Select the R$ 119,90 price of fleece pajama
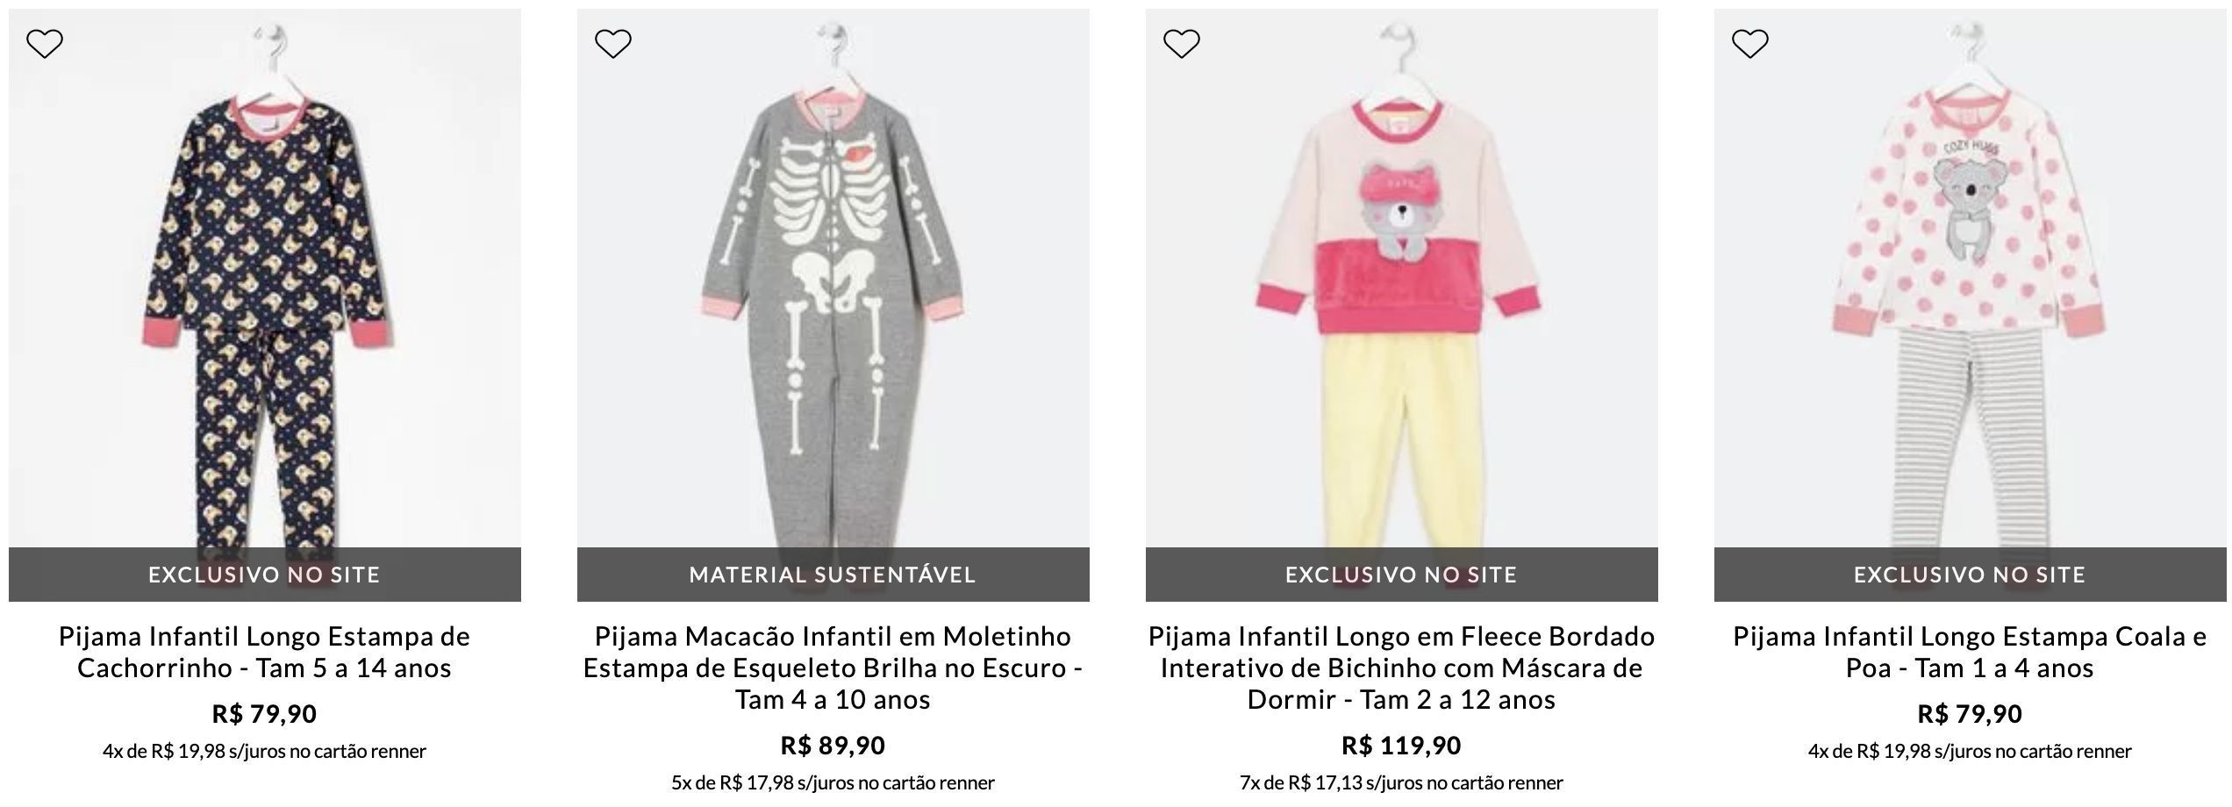The width and height of the screenshot is (2232, 807). [x=1402, y=746]
